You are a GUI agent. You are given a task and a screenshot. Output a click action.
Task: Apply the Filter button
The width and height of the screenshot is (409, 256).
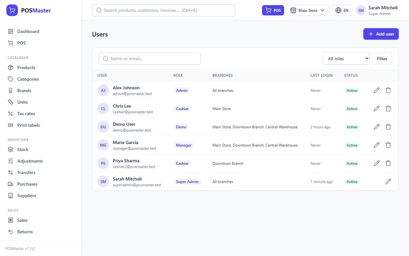click(x=382, y=59)
